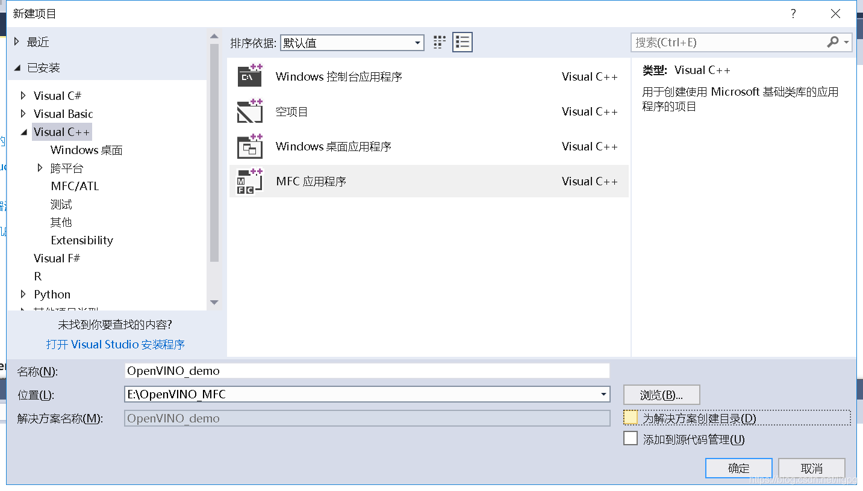The width and height of the screenshot is (863, 491).
Task: Expand the cross-platform (跨平台) node
Action: pos(40,168)
